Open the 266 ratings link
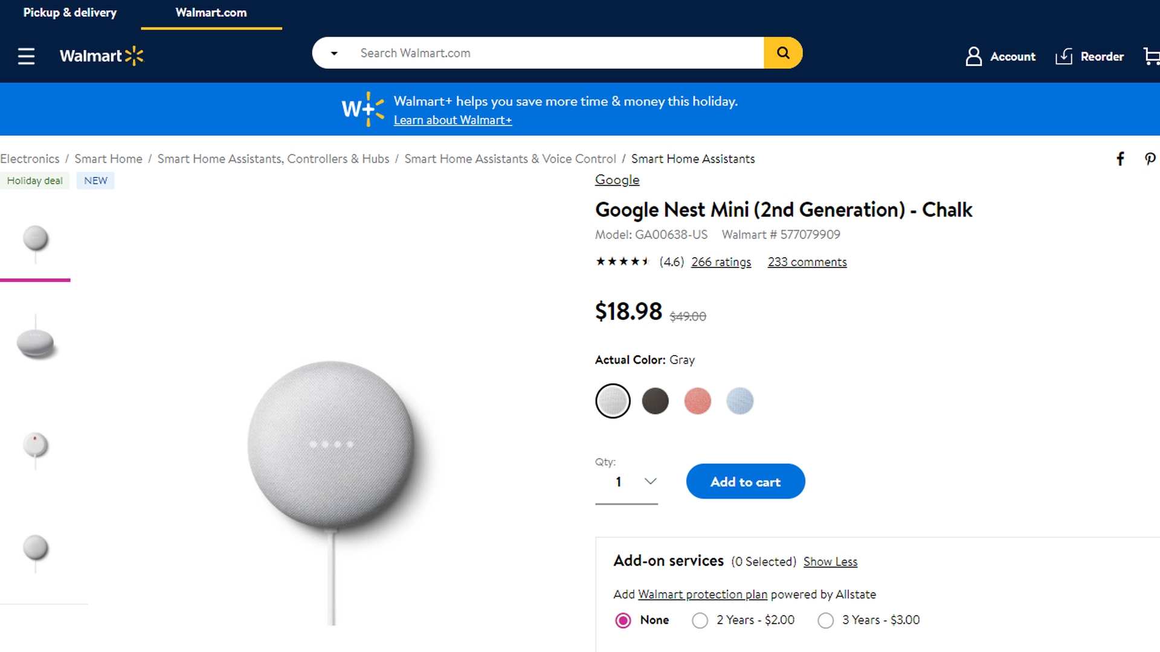The image size is (1160, 652). [721, 262]
